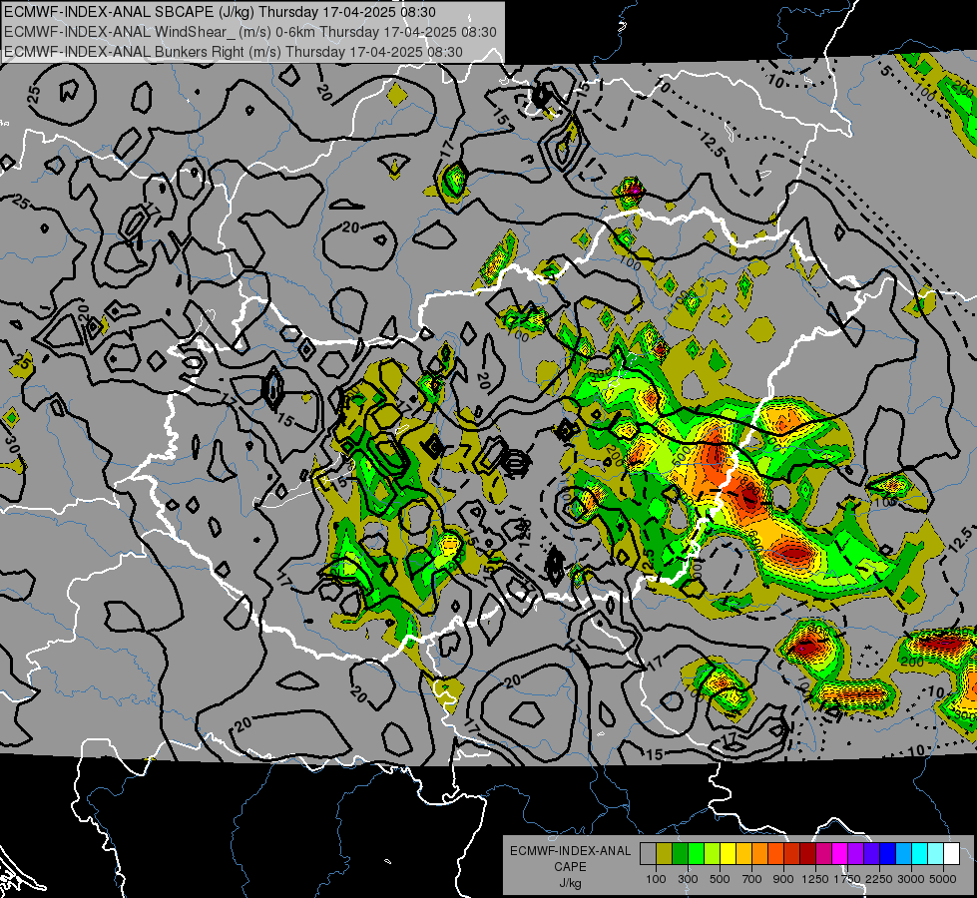Select the red-orange legend swatch
The width and height of the screenshot is (977, 898).
pyautogui.click(x=775, y=853)
